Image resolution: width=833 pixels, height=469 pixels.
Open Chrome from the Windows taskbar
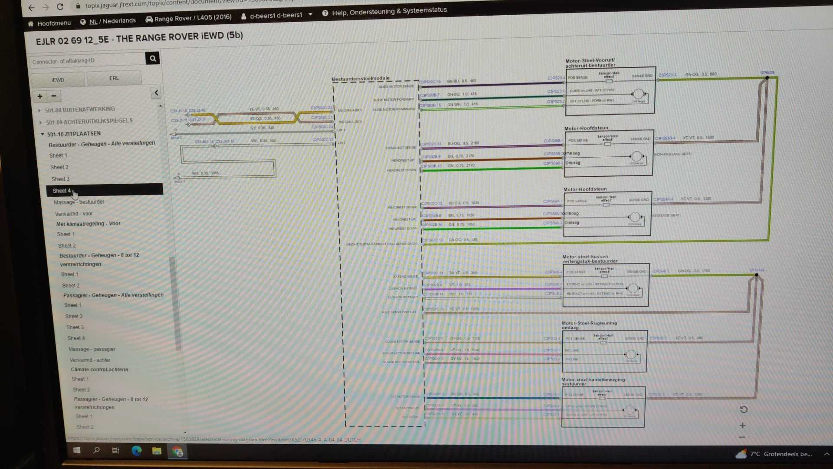point(177,452)
